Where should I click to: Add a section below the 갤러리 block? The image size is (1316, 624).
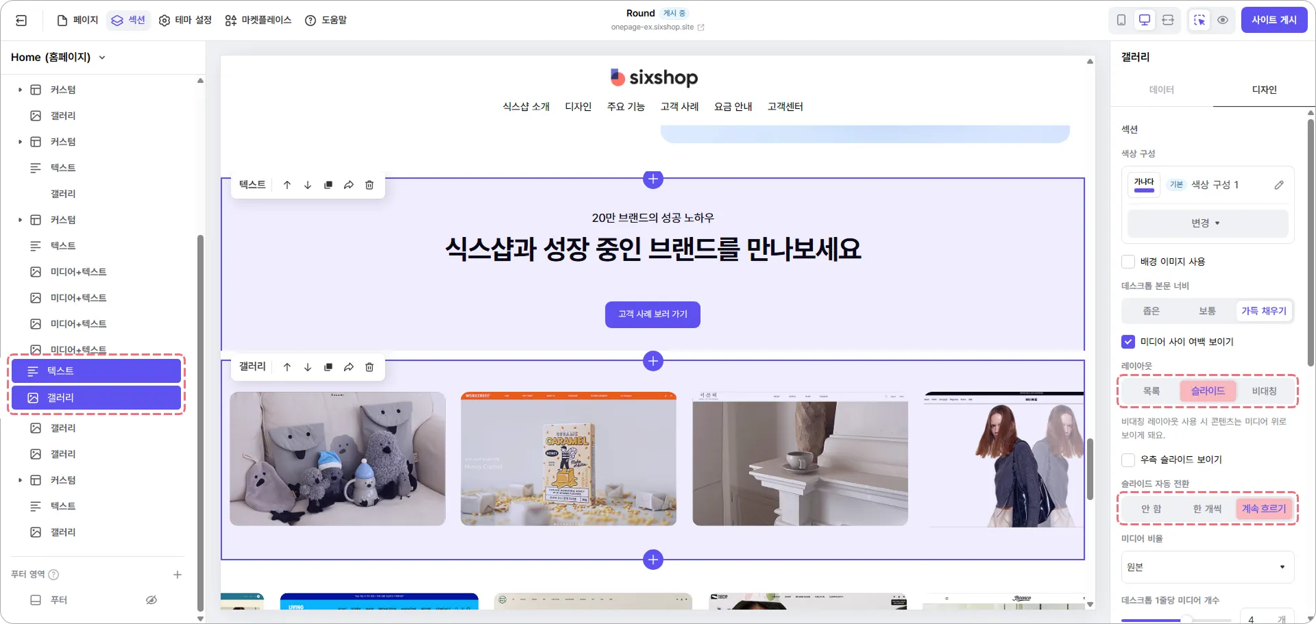653,560
